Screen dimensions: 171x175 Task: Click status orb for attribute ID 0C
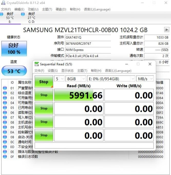tap(5, 142)
